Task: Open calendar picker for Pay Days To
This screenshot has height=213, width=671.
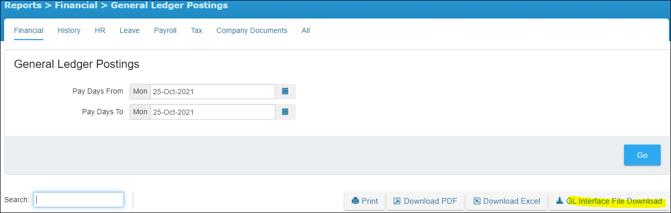Action: [285, 112]
